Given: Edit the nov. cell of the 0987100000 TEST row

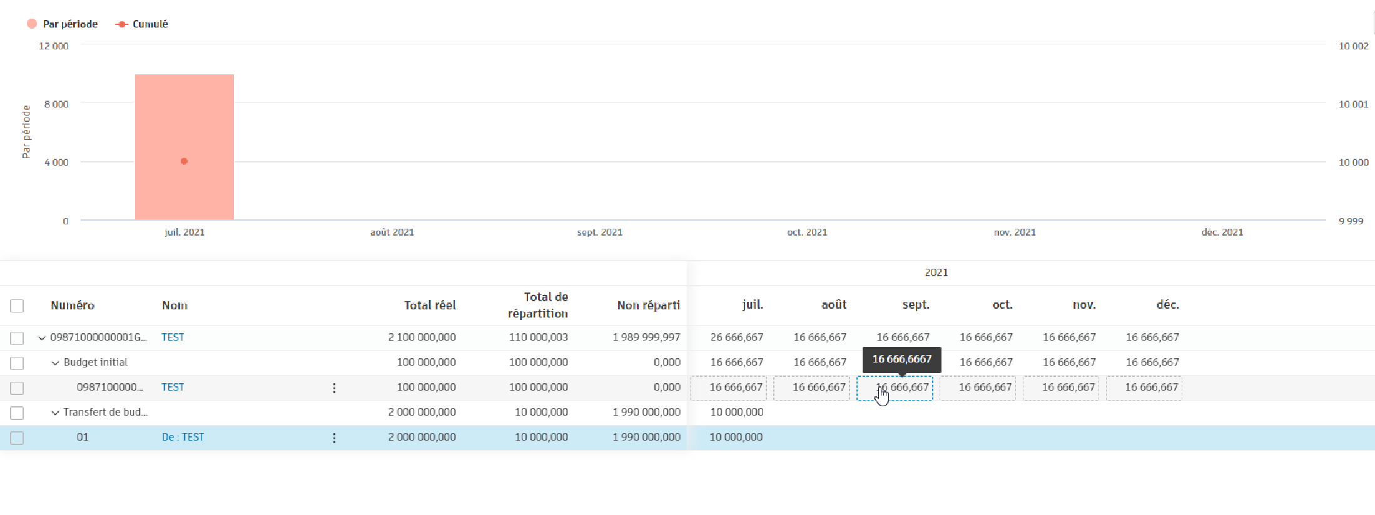Looking at the screenshot, I should (1061, 388).
